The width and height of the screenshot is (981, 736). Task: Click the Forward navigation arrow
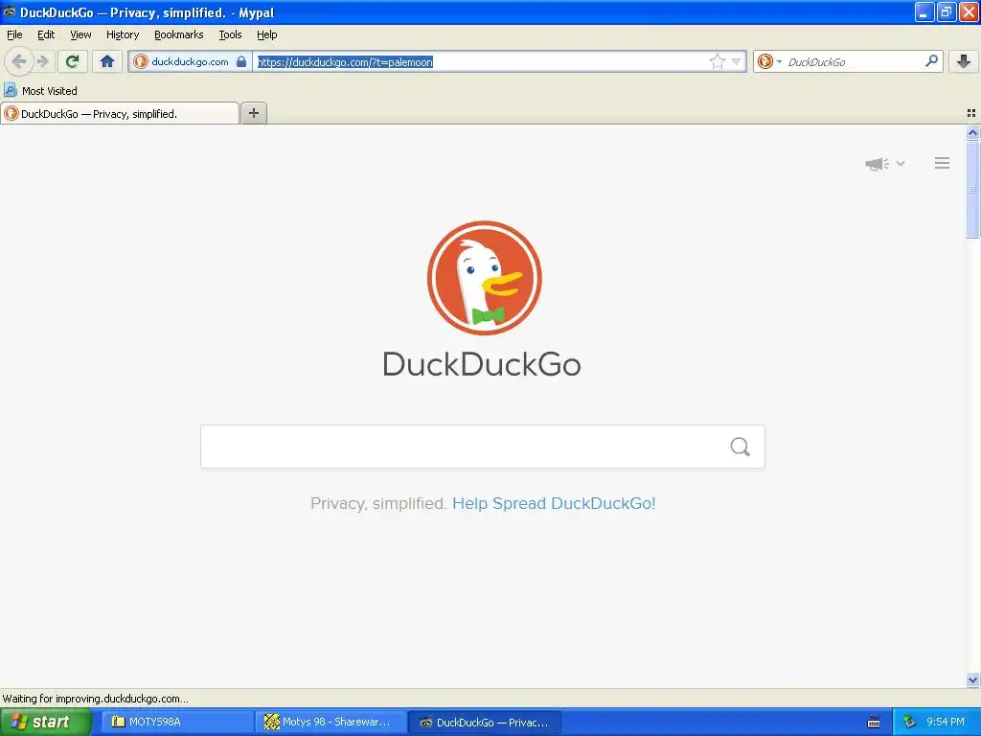click(42, 61)
